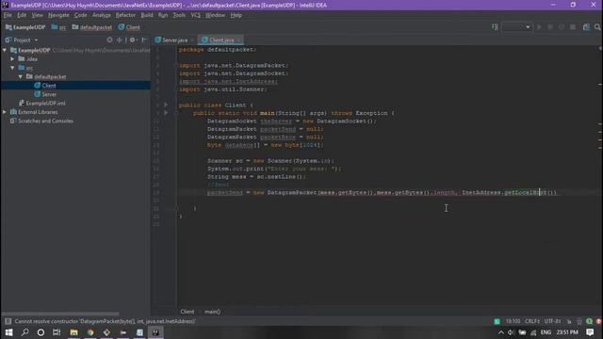Close the Client.java tab
603x339 pixels.
[238, 40]
